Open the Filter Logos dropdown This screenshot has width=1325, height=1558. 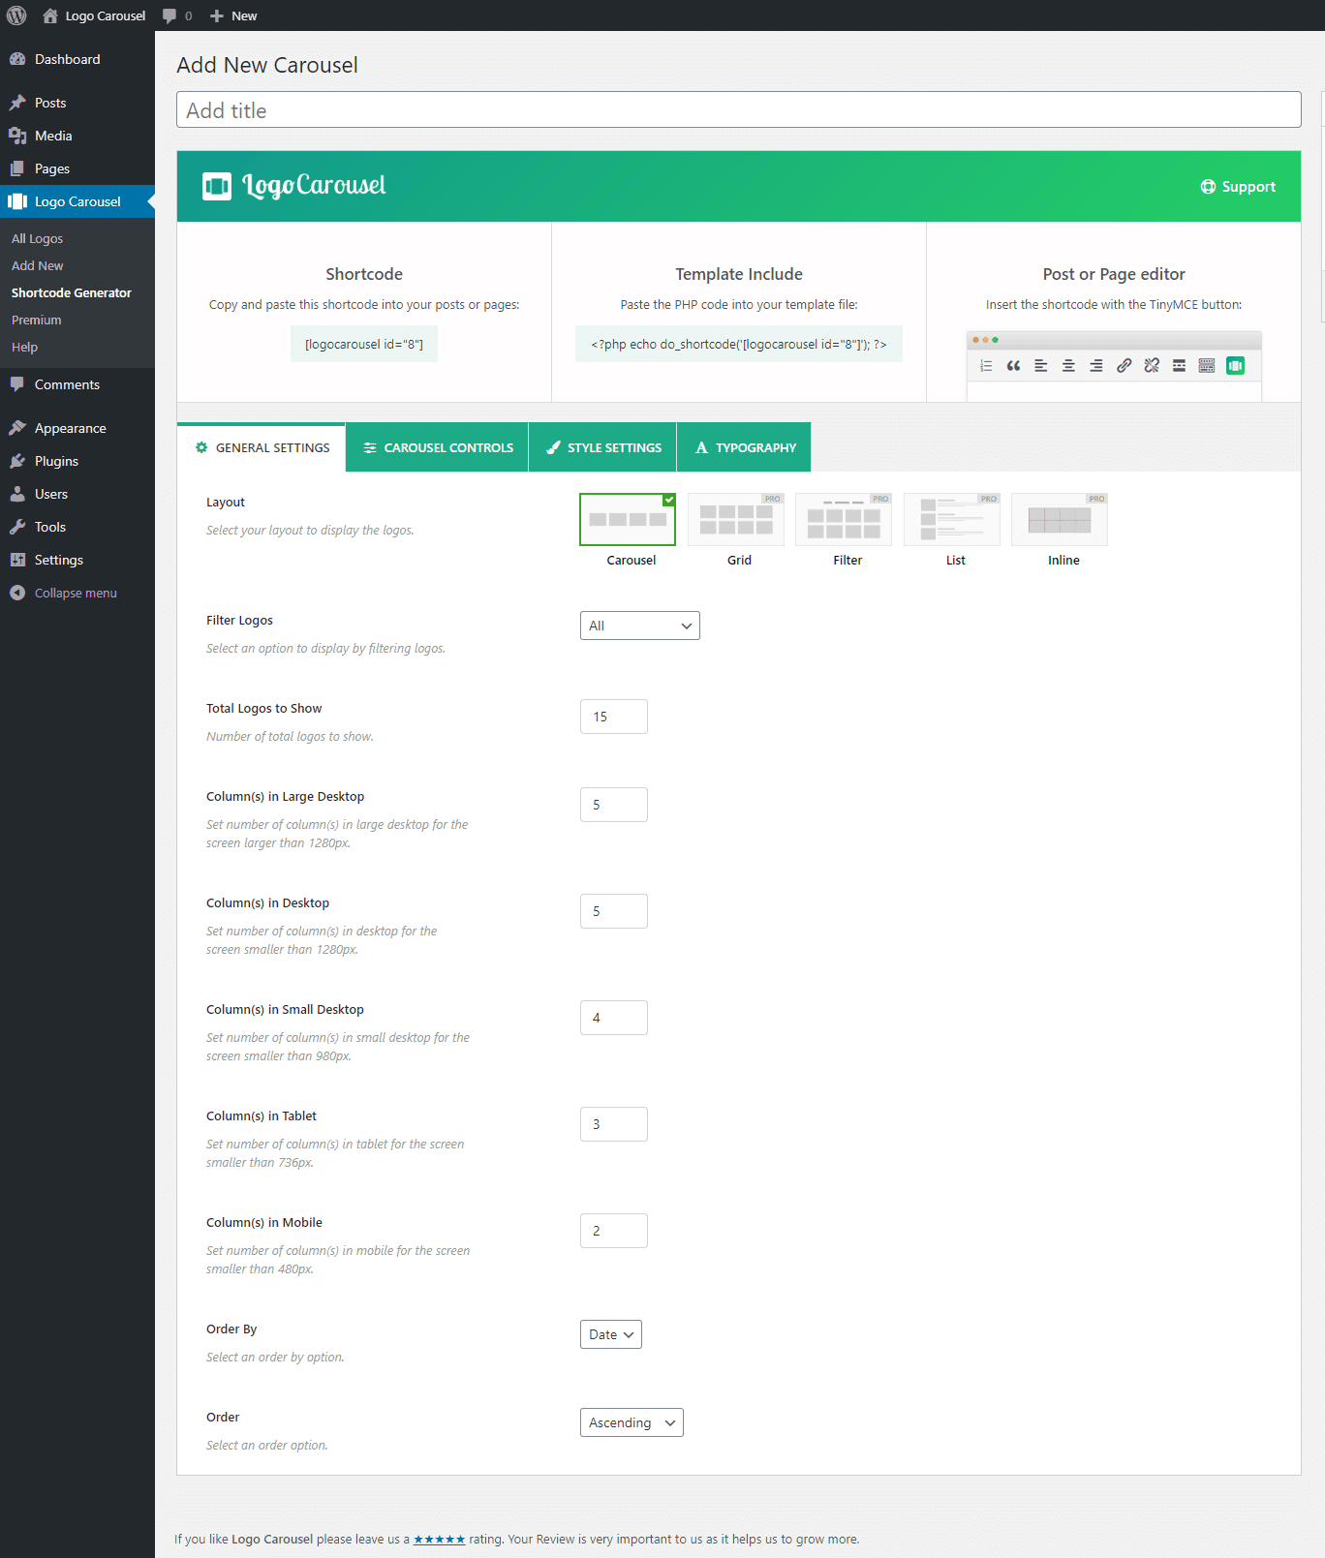click(640, 626)
